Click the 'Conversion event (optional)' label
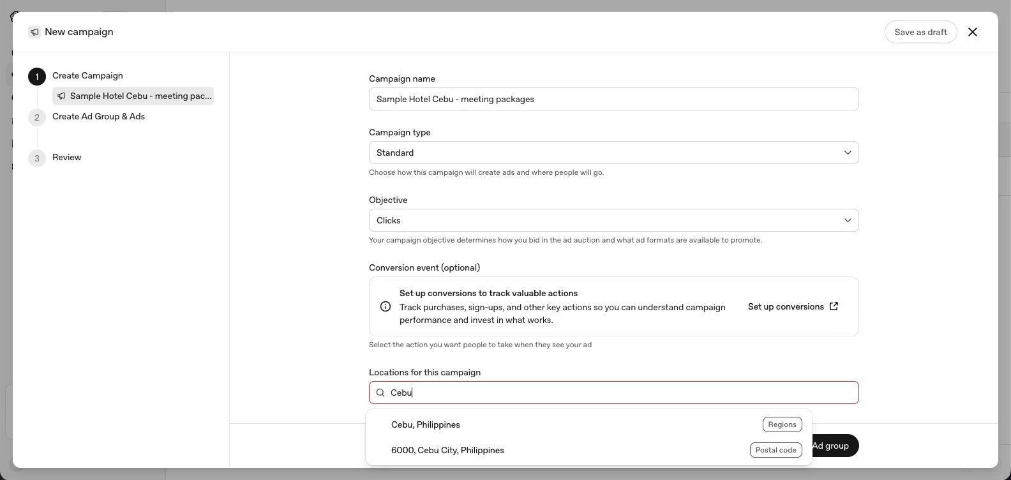Image resolution: width=1011 pixels, height=480 pixels. tap(424, 267)
